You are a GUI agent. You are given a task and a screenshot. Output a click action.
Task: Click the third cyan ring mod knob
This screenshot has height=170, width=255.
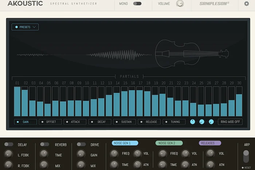coord(211,122)
